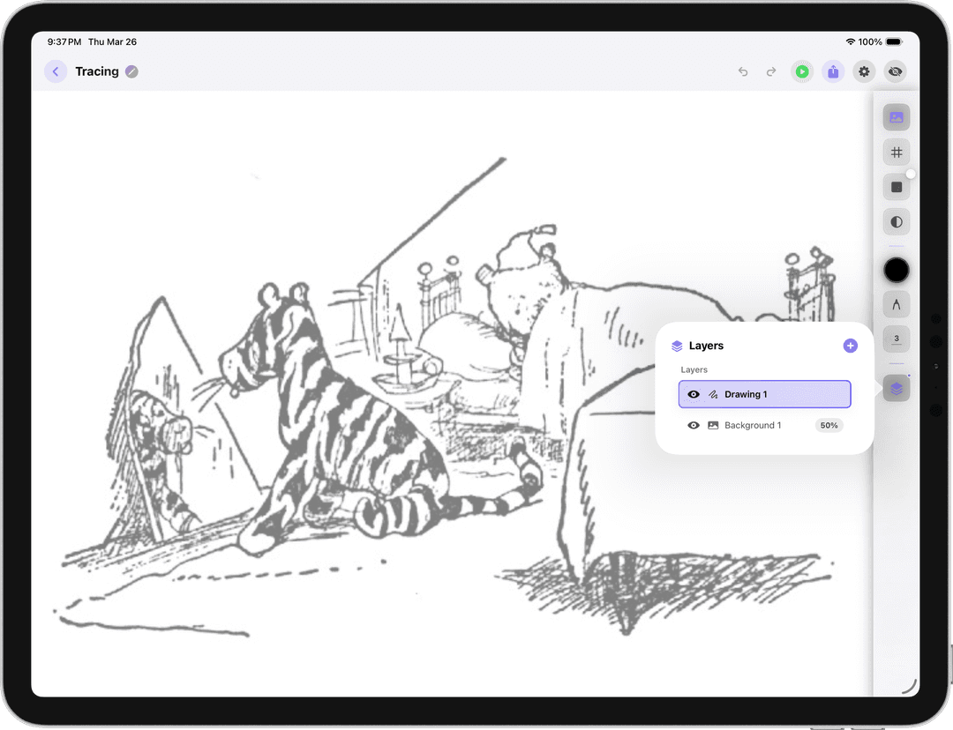The height and width of the screenshot is (730, 953).
Task: Open the brush size 3 selector
Action: pos(897,339)
